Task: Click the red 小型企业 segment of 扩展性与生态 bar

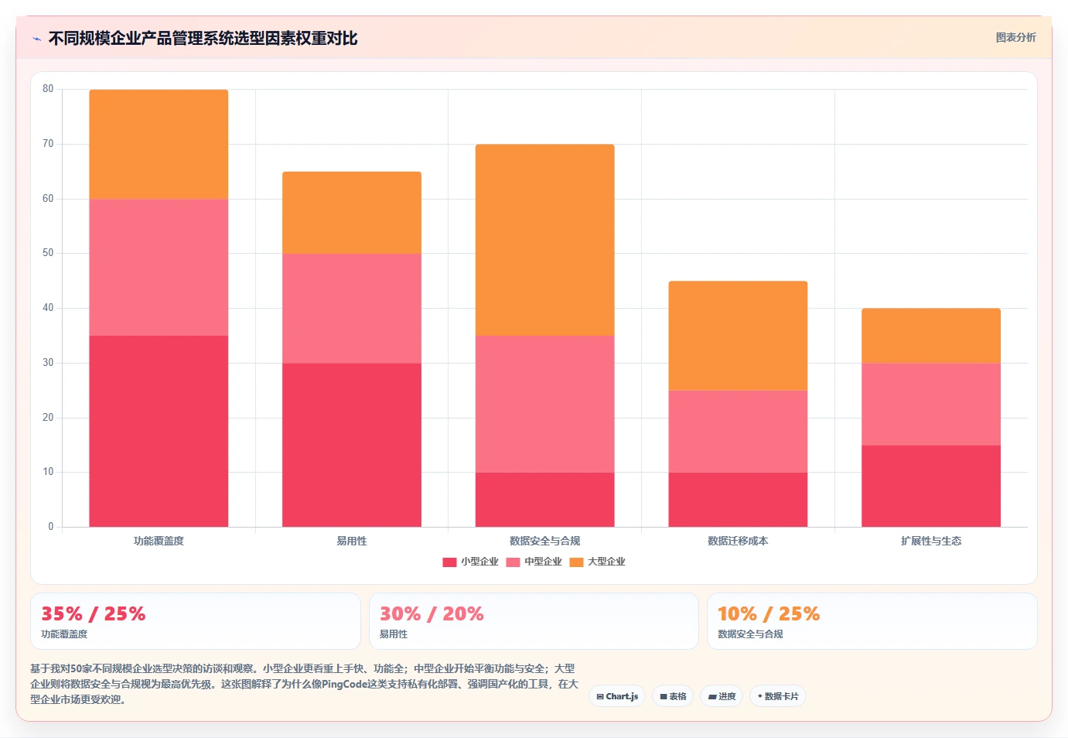Action: click(931, 486)
